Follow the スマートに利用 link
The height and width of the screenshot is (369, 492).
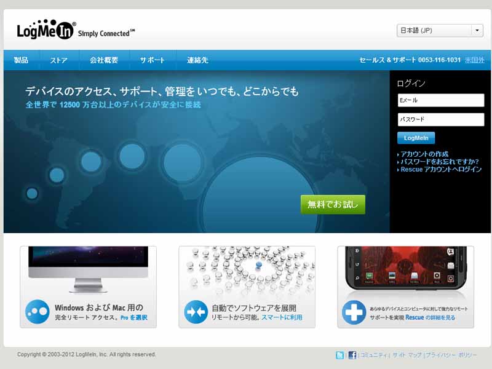[x=282, y=317]
